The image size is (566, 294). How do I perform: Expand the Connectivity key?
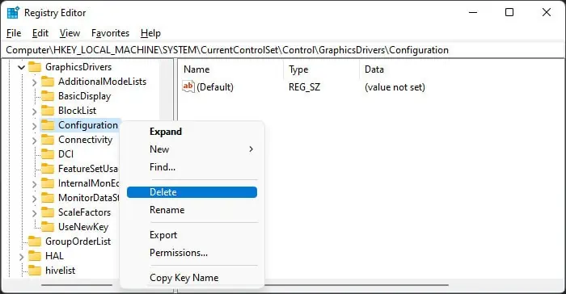point(34,141)
